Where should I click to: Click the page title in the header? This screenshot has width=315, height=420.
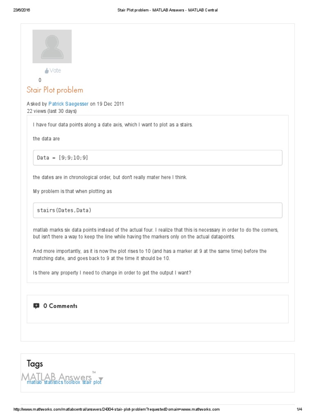tap(164, 10)
